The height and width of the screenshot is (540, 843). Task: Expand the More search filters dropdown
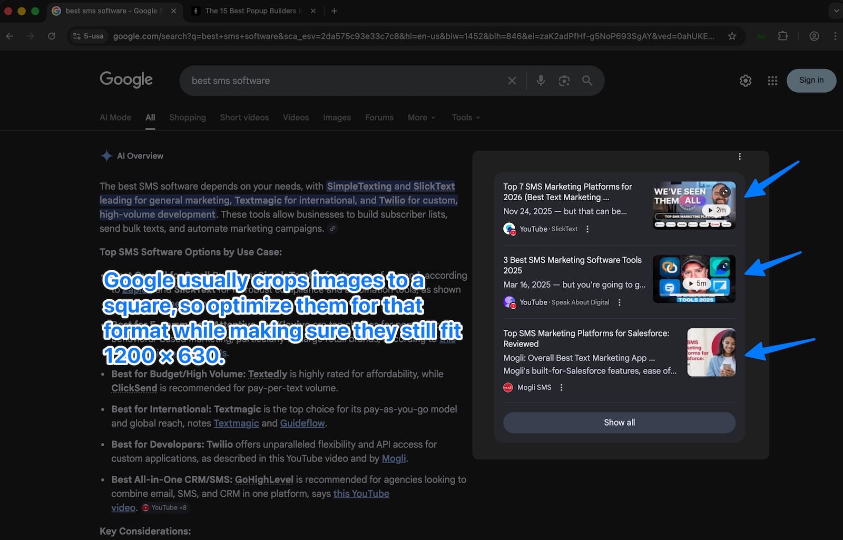(421, 117)
